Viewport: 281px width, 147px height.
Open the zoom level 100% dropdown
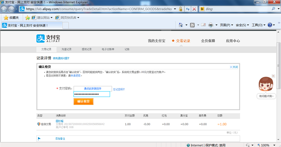click(267, 145)
